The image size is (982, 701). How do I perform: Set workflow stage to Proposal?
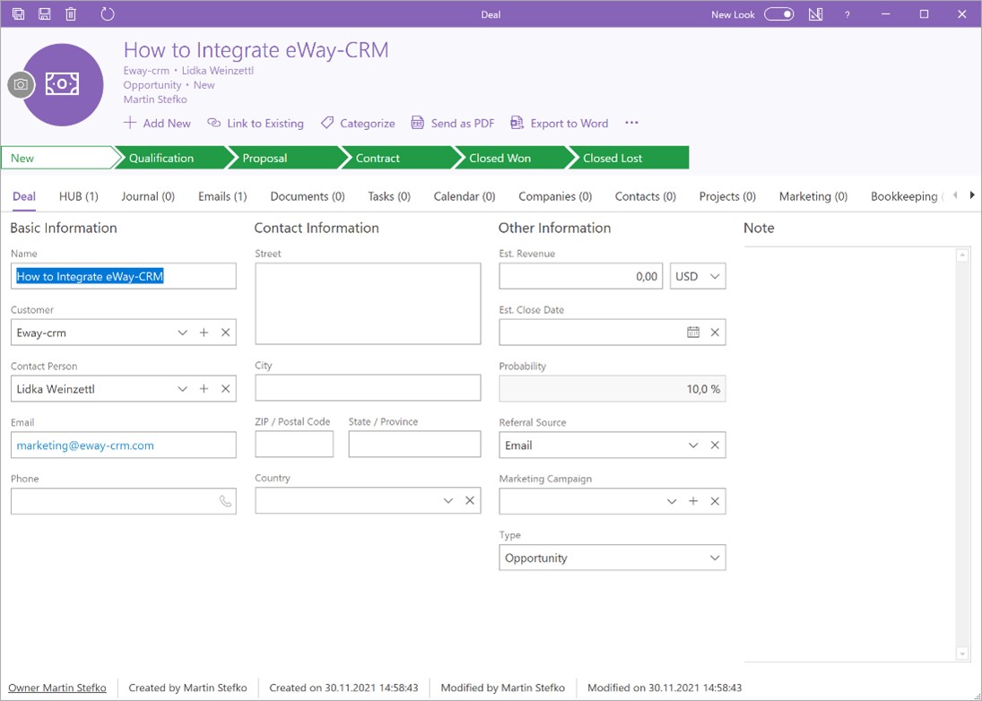click(x=283, y=158)
